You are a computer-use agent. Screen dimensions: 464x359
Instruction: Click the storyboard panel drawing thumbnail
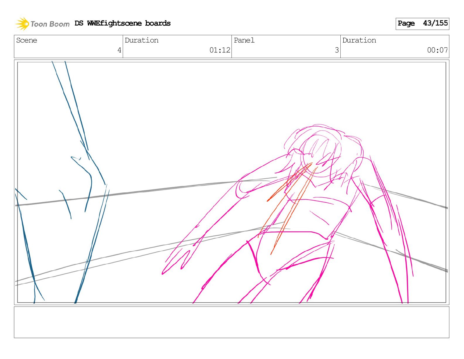point(231,182)
